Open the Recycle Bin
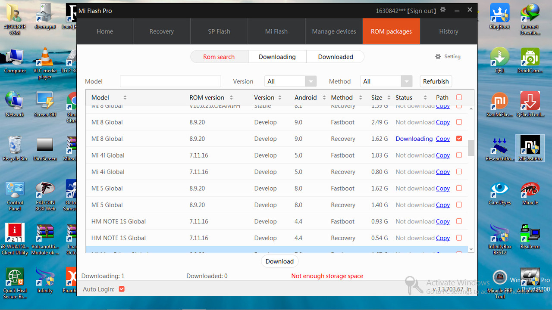This screenshot has width=552, height=310. coord(15,148)
